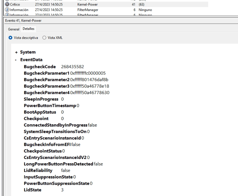Click the PowerButtonSuppressionState label
Image resolution: width=238 pixels, height=196 pixels.
[57, 183]
